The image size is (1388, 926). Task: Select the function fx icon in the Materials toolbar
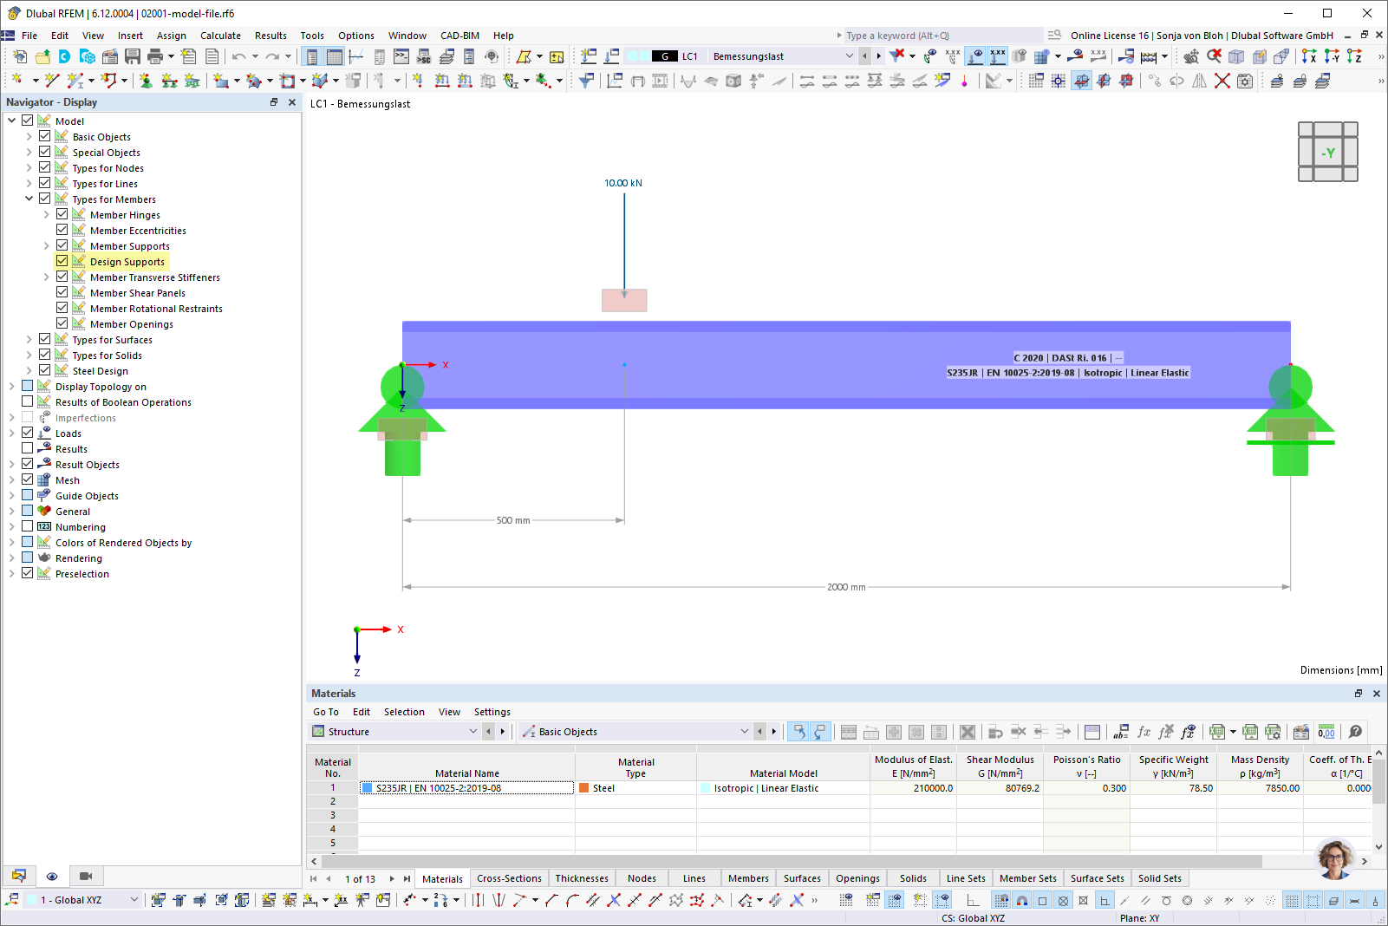click(1143, 731)
